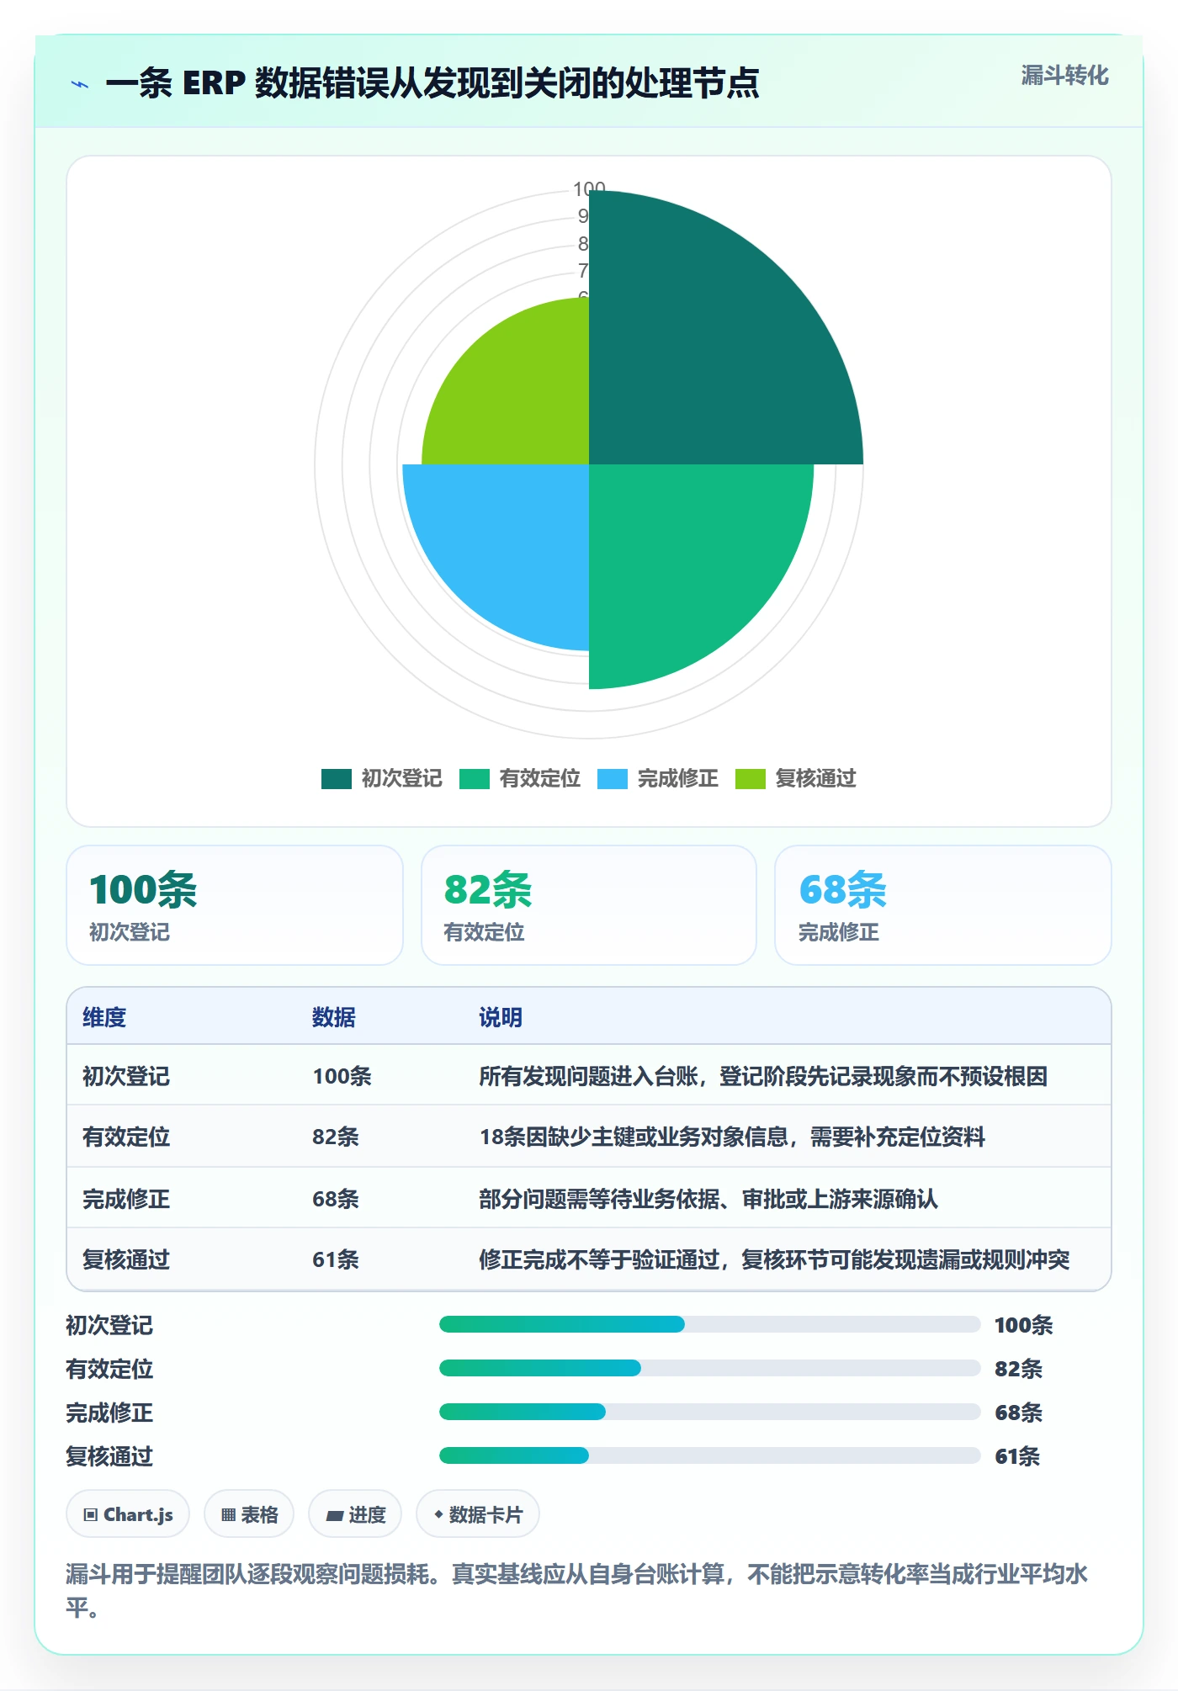Click the 82条 value in the table
Image resolution: width=1178 pixels, height=1691 pixels.
coord(336,1137)
